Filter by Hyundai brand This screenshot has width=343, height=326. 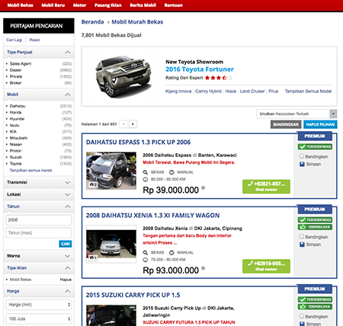(17, 119)
